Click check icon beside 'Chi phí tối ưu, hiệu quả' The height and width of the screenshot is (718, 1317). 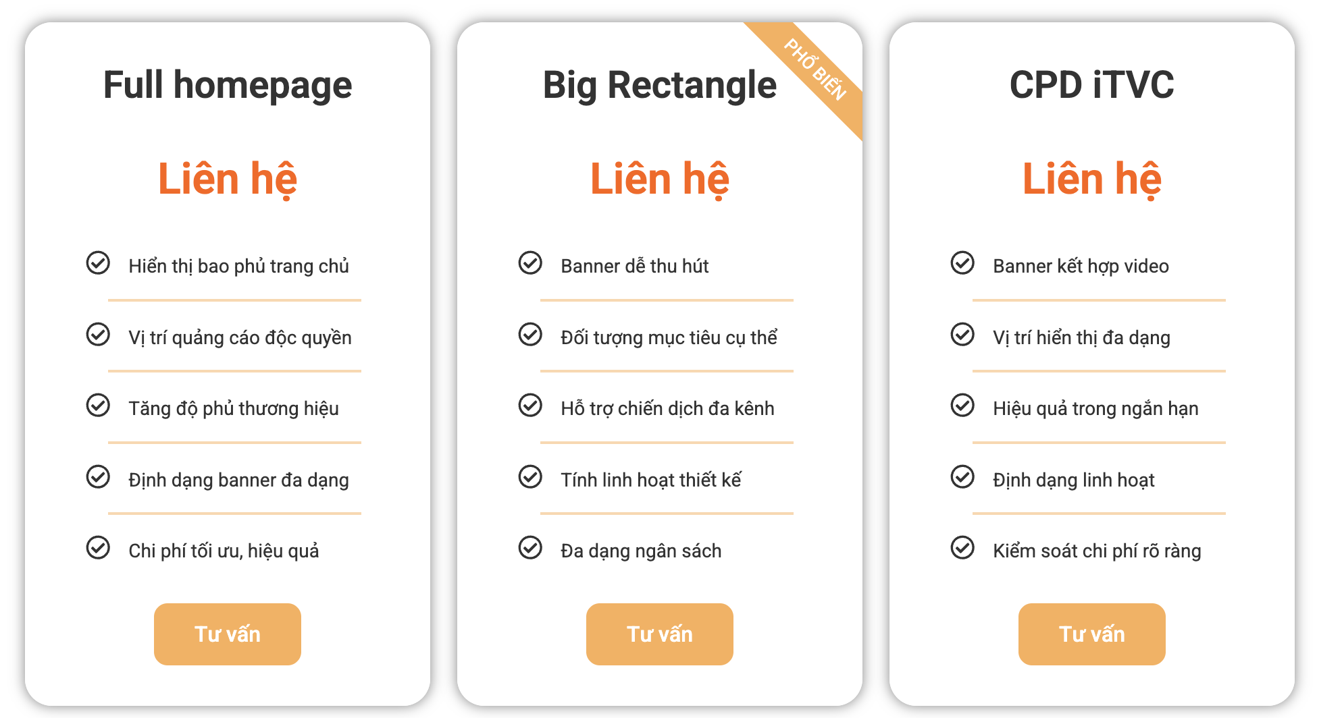pos(98,547)
